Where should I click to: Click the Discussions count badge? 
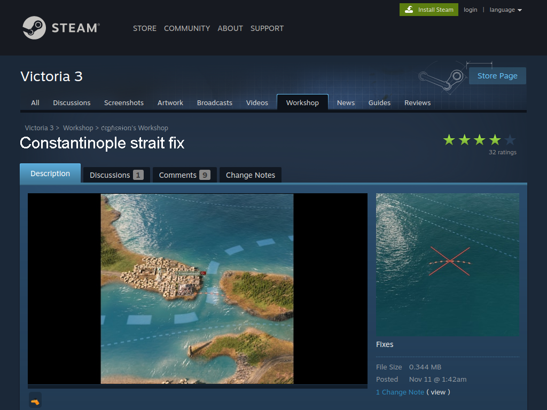click(138, 175)
